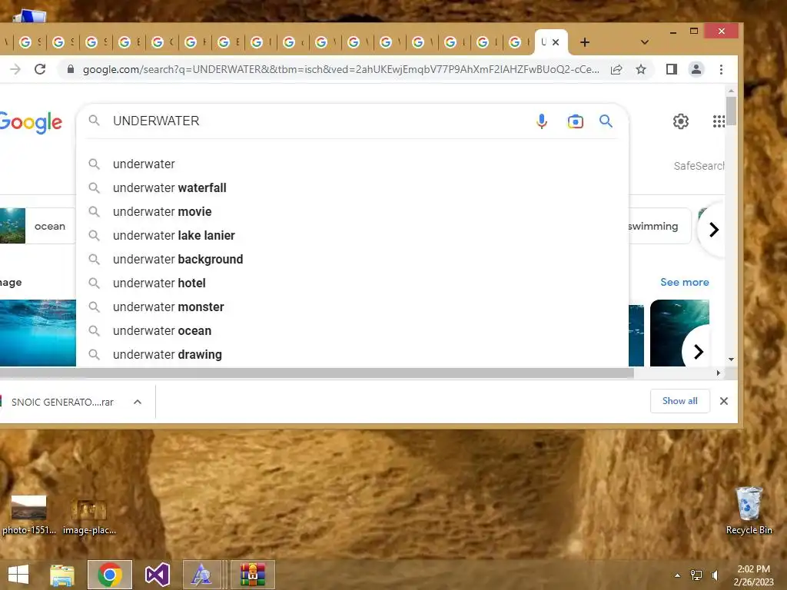This screenshot has width=787, height=590.
Task: Choose "underwater drawing" suggestion
Action: 167,355
